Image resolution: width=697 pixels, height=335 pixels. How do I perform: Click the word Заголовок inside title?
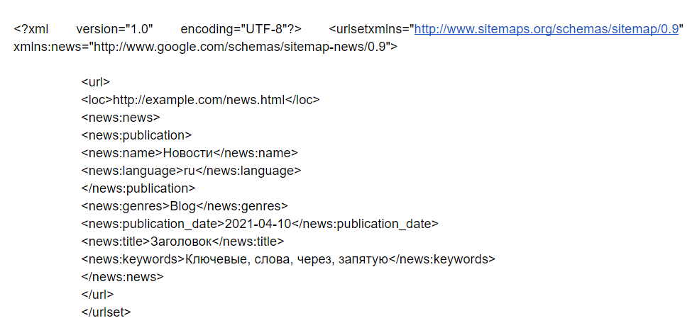[182, 242]
